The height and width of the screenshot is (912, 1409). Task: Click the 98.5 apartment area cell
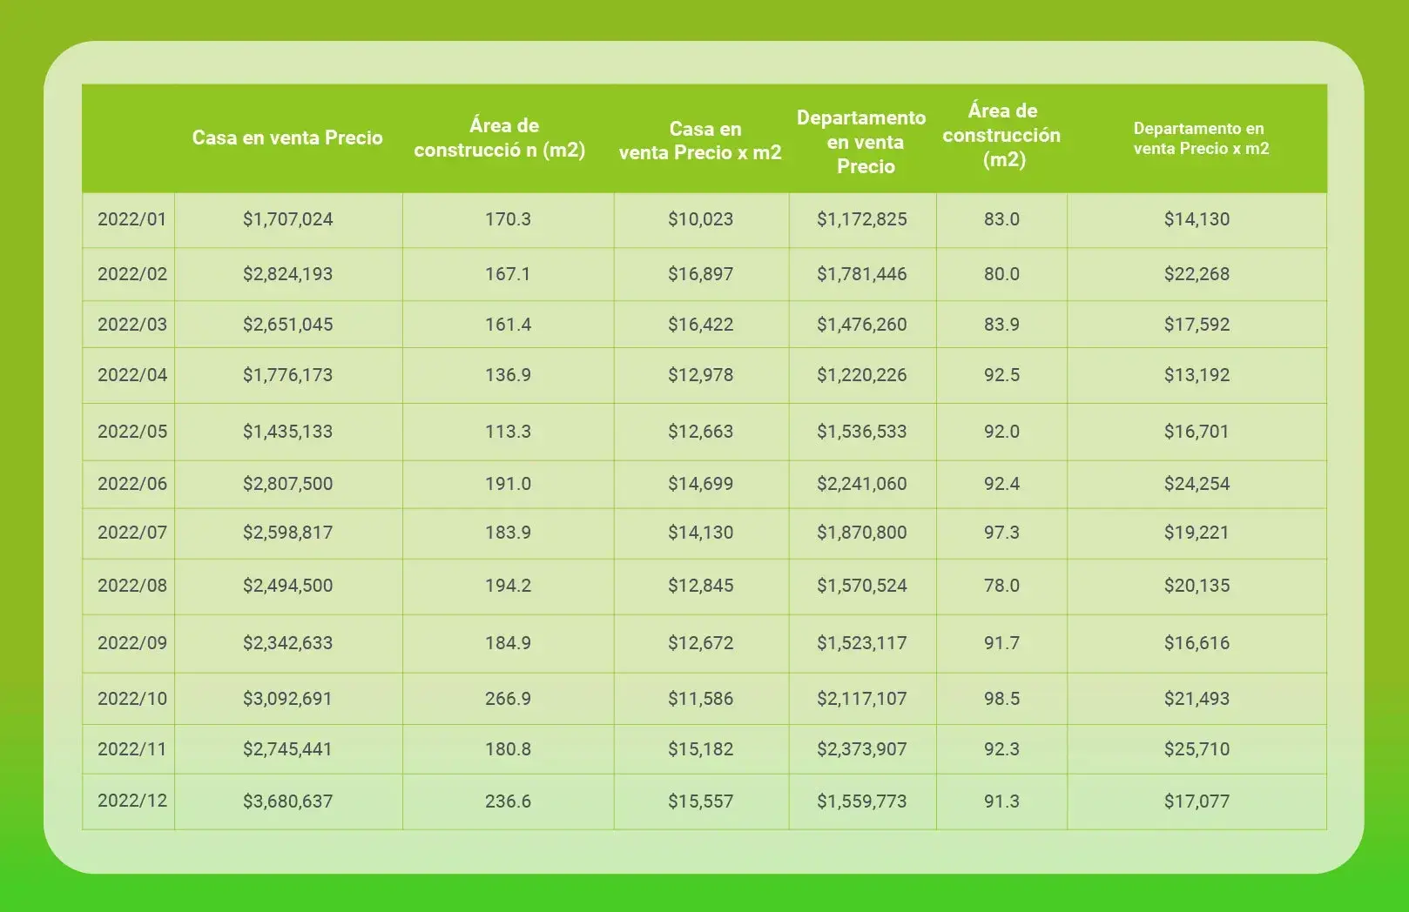(1001, 699)
